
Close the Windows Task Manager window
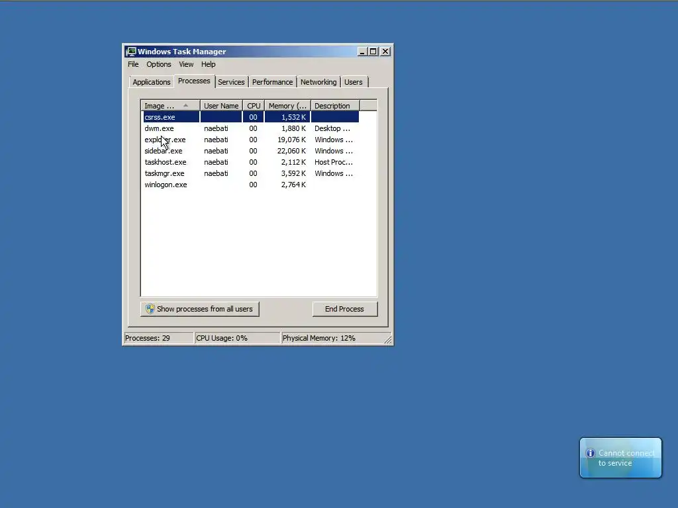point(385,52)
